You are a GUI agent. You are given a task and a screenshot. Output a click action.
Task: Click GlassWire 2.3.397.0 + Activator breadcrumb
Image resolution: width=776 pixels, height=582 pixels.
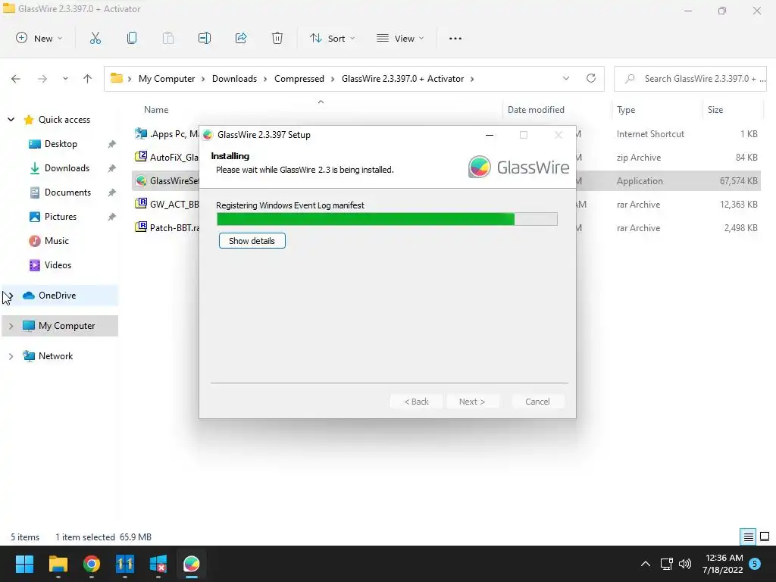[403, 79]
